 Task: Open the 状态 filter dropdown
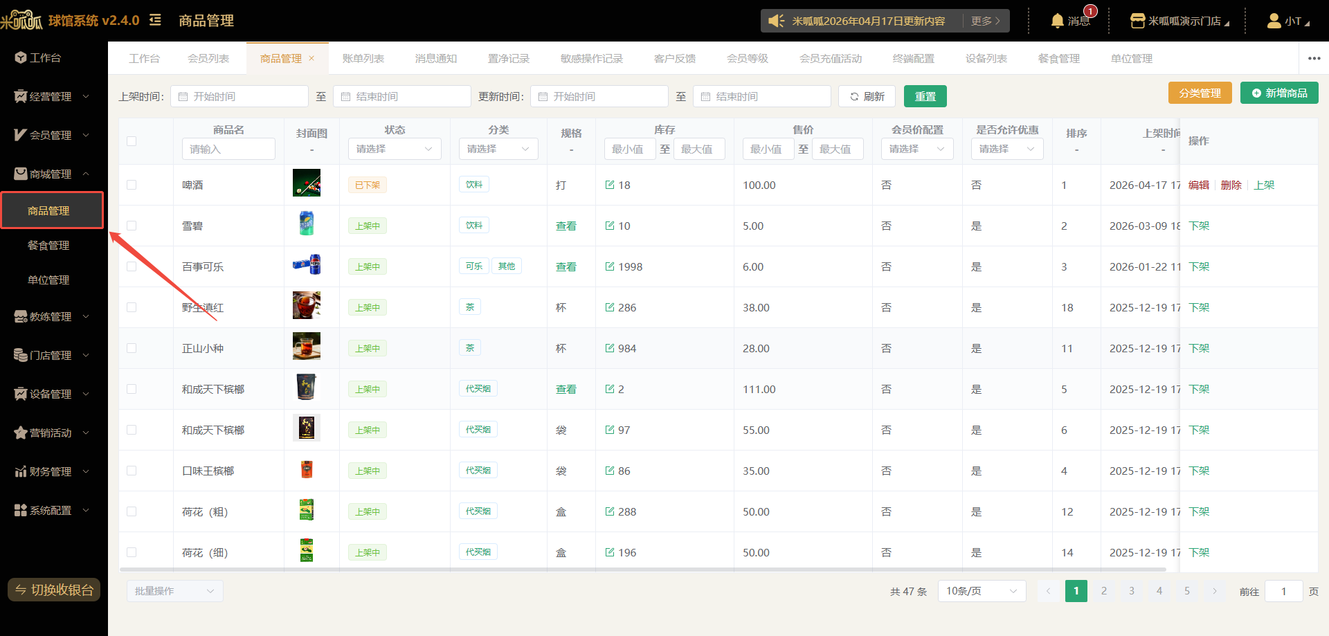click(395, 149)
